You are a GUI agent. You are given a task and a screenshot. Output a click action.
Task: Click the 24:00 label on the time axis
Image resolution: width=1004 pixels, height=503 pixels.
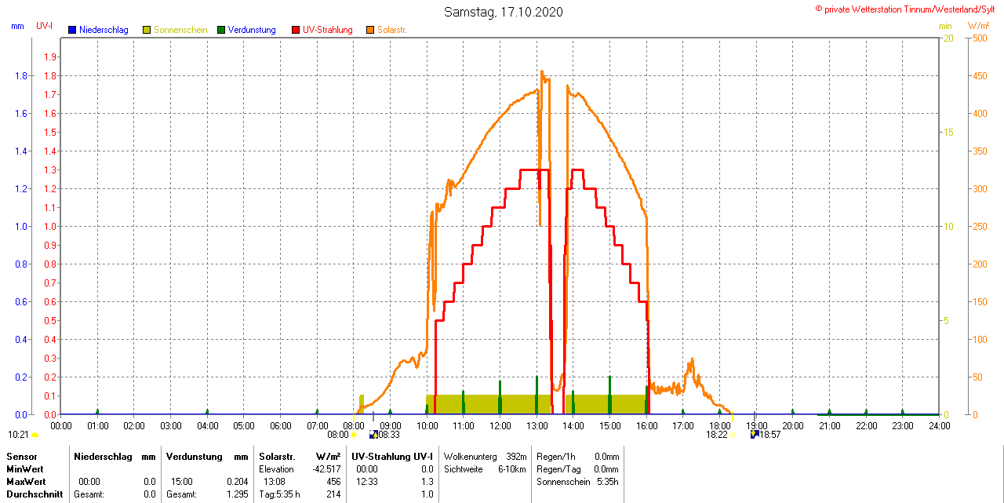[939, 425]
